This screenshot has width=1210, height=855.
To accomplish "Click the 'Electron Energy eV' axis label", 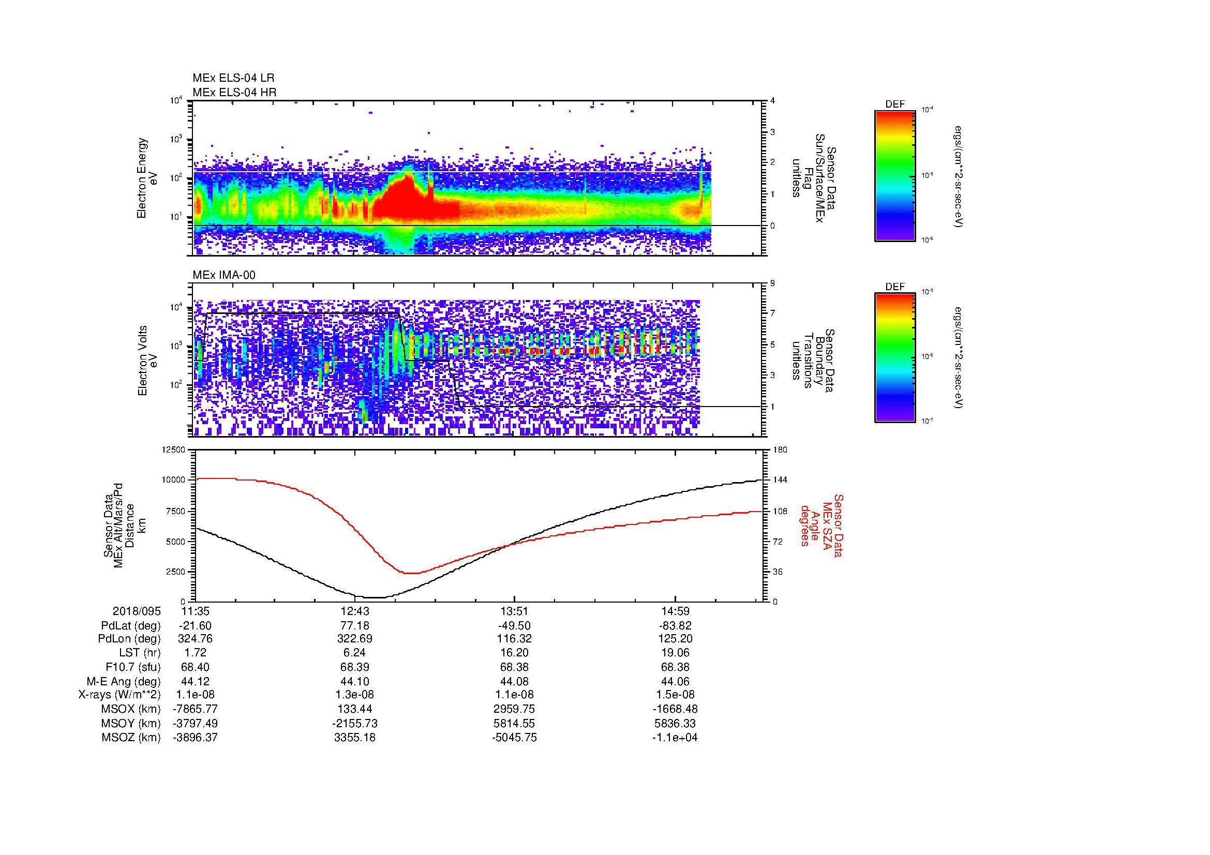I will pos(147,178).
